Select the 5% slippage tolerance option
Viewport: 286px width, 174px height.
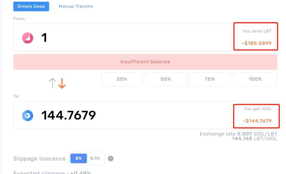coord(78,159)
